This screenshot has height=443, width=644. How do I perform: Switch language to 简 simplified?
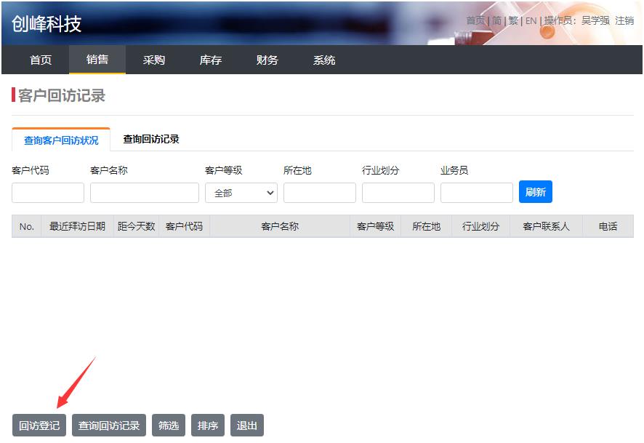click(x=497, y=20)
